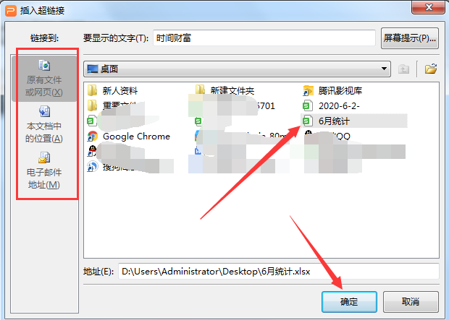Click the up one level folder icon
Screen dimensions: 449x320
coord(403,69)
